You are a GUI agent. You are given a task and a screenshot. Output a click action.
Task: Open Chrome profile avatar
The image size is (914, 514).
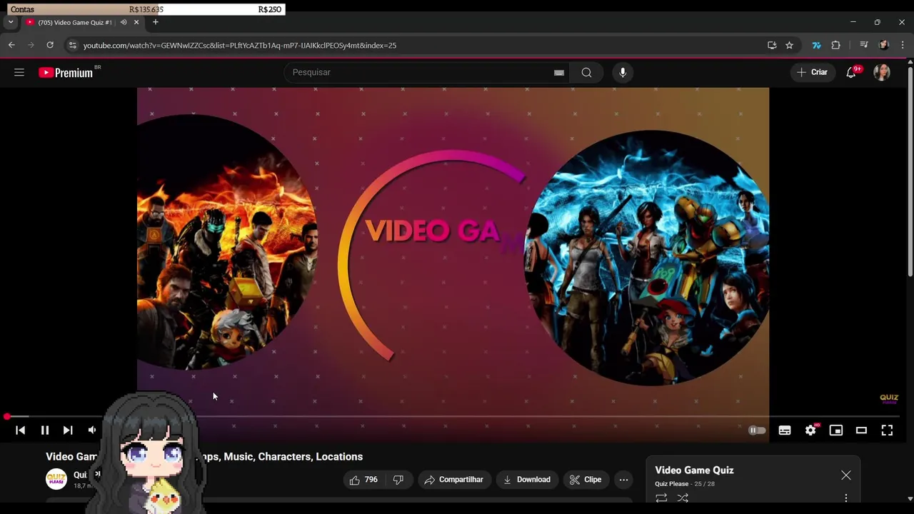point(883,45)
